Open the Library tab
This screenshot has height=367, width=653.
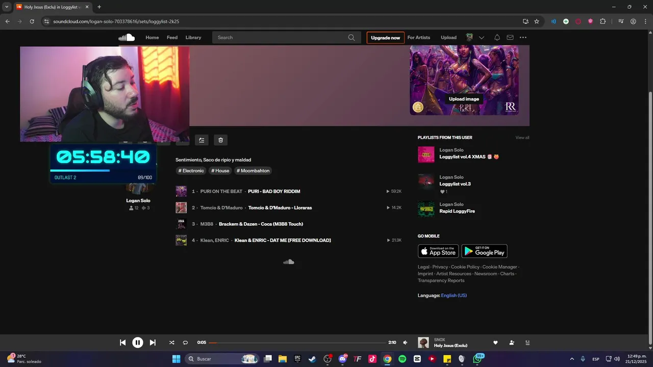click(x=193, y=37)
